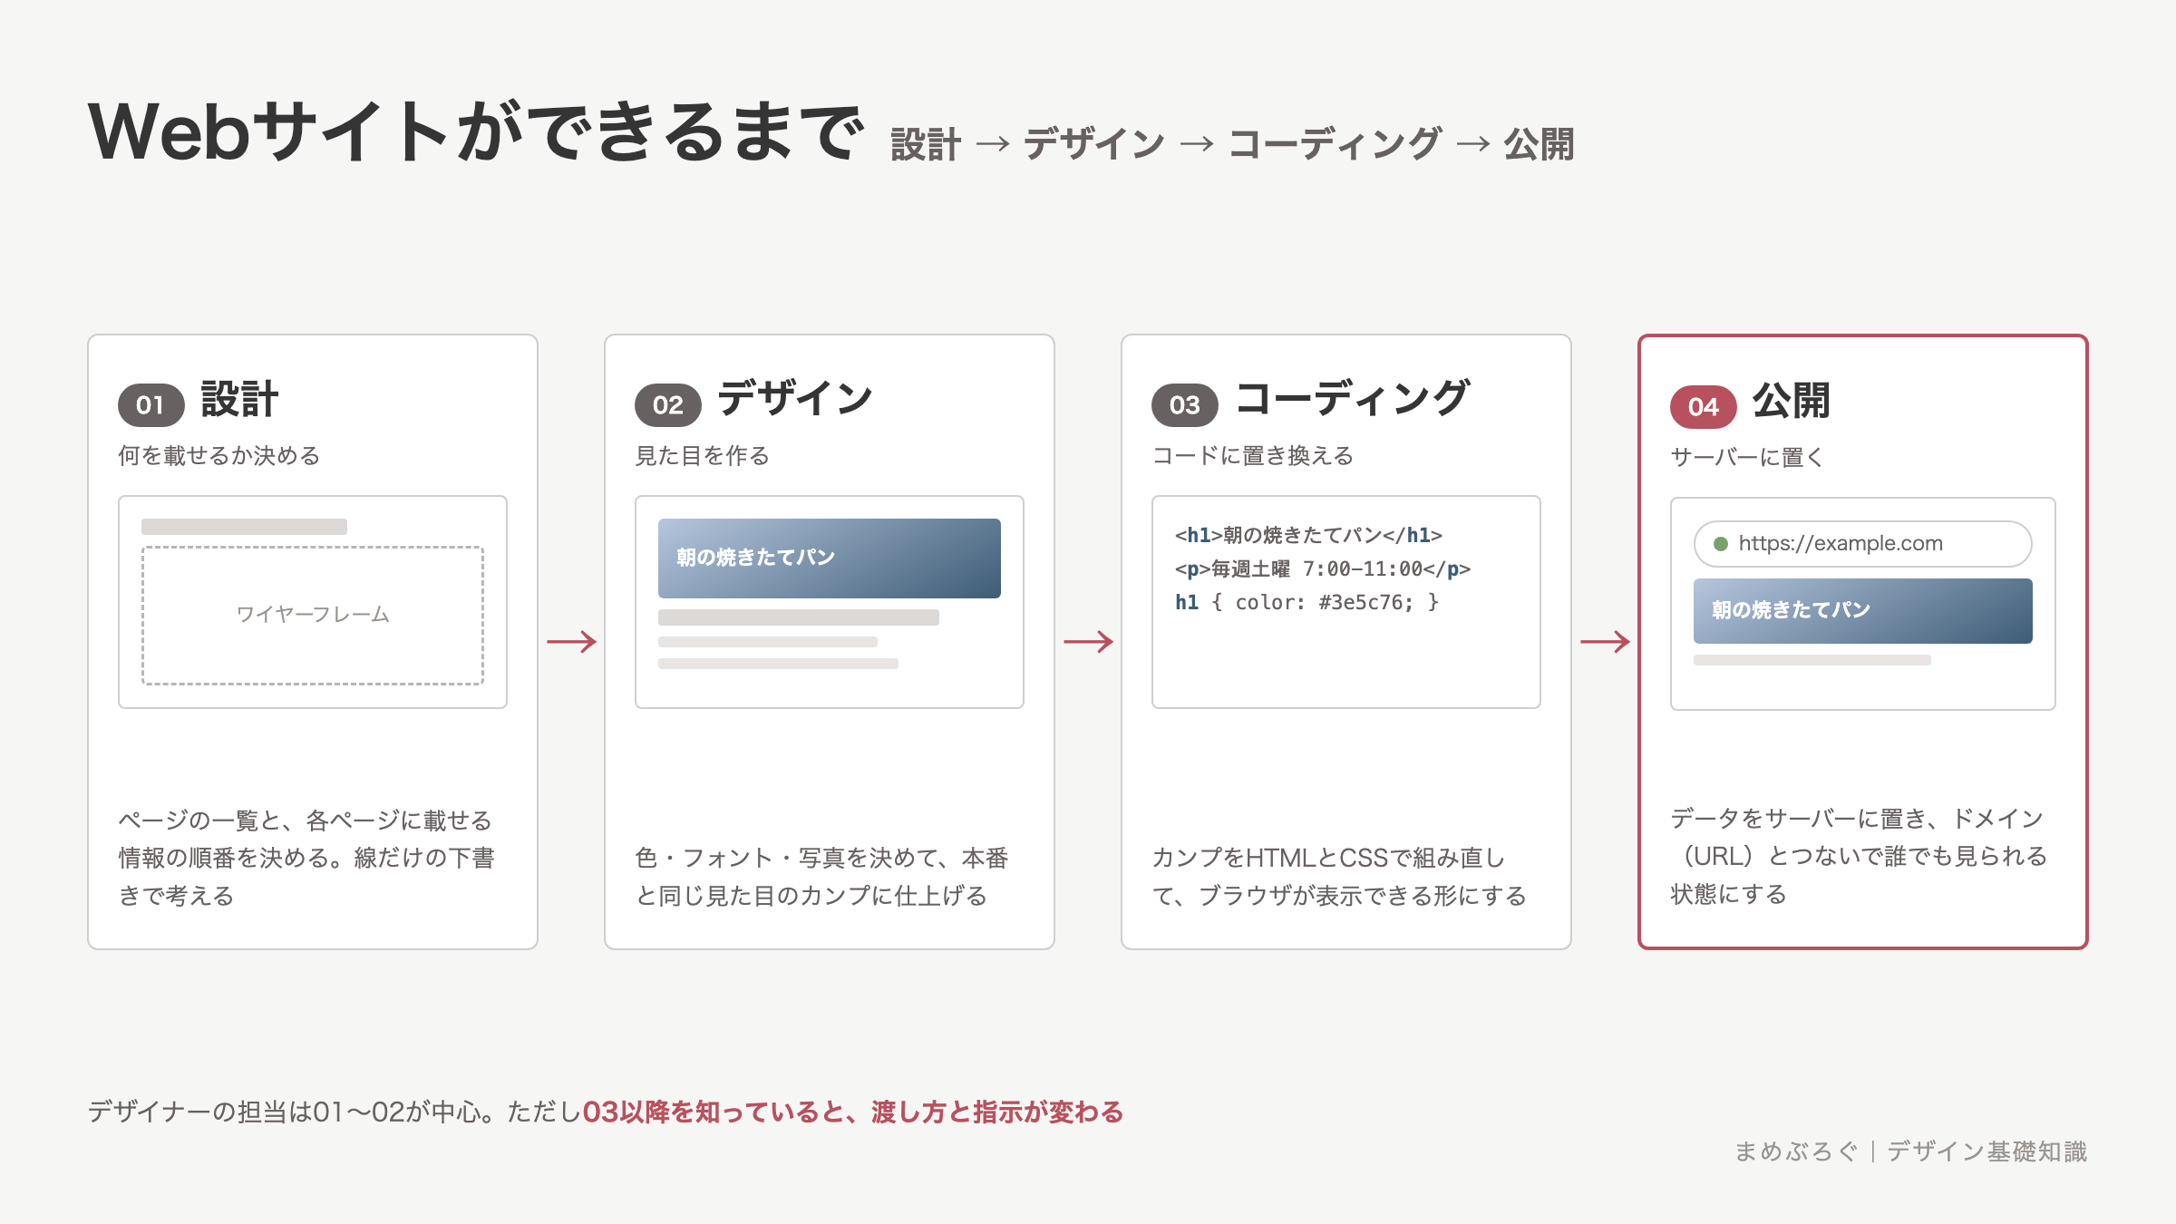Viewport: 2176px width, 1224px height.
Task: Click the <p>毎週土曜 7:00-11:00</p> code line
Action: point(1323,568)
